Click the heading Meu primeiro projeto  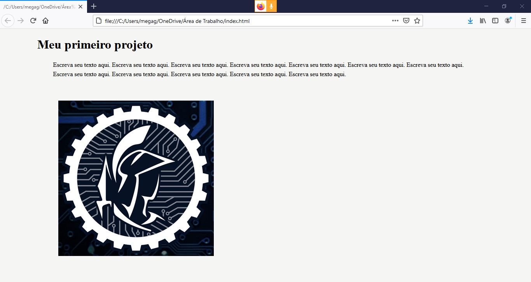tap(95, 45)
